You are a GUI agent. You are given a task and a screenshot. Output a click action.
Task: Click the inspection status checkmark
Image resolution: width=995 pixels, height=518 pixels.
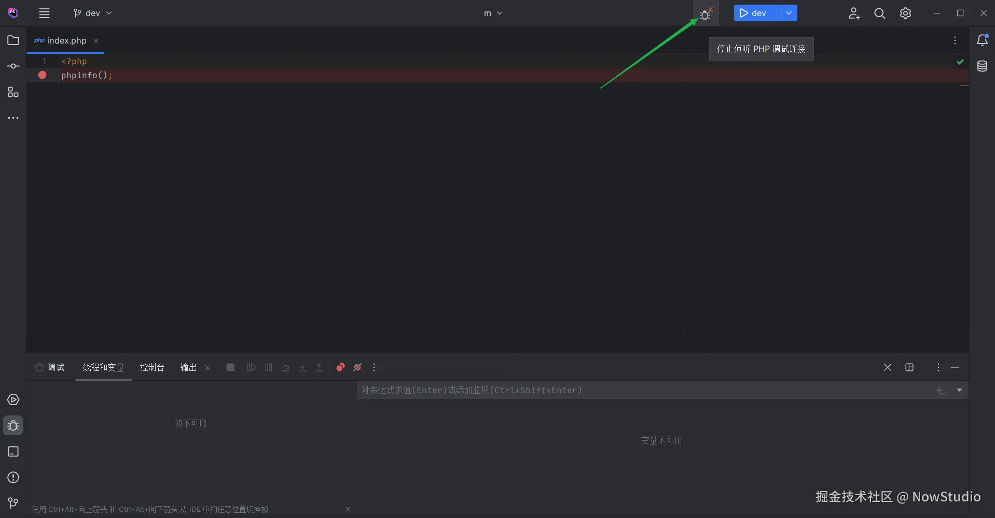click(x=960, y=62)
